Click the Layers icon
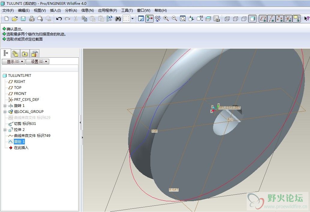This screenshot has height=212, width=310. (208, 19)
